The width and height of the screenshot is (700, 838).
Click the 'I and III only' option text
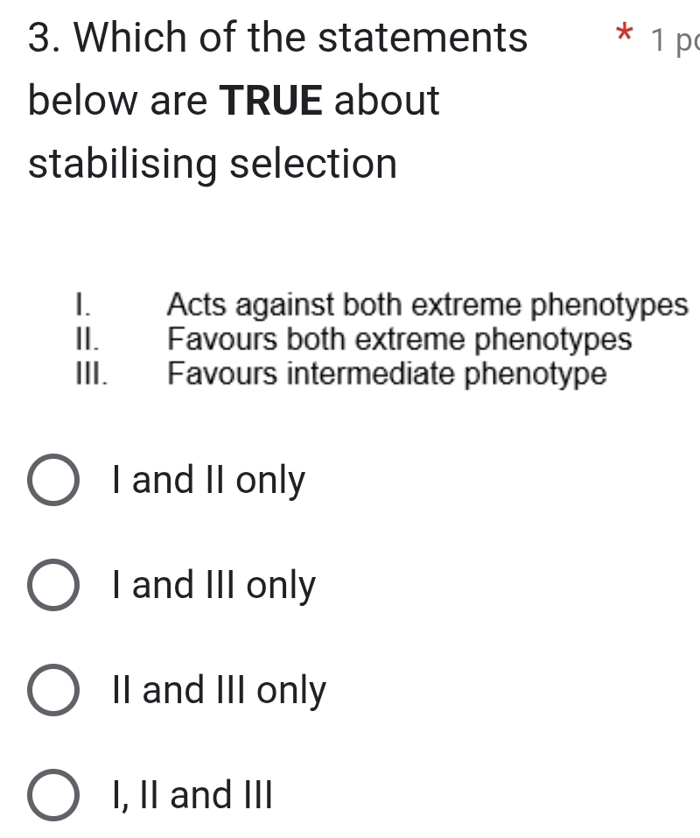pos(213,585)
